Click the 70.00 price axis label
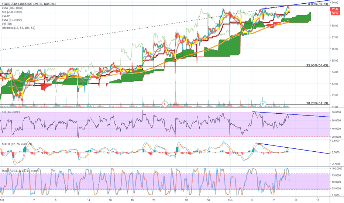 (x=335, y=3)
